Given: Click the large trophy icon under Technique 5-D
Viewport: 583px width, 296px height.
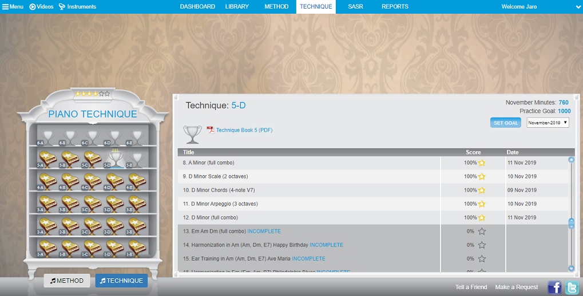Looking at the screenshot, I should point(192,134).
